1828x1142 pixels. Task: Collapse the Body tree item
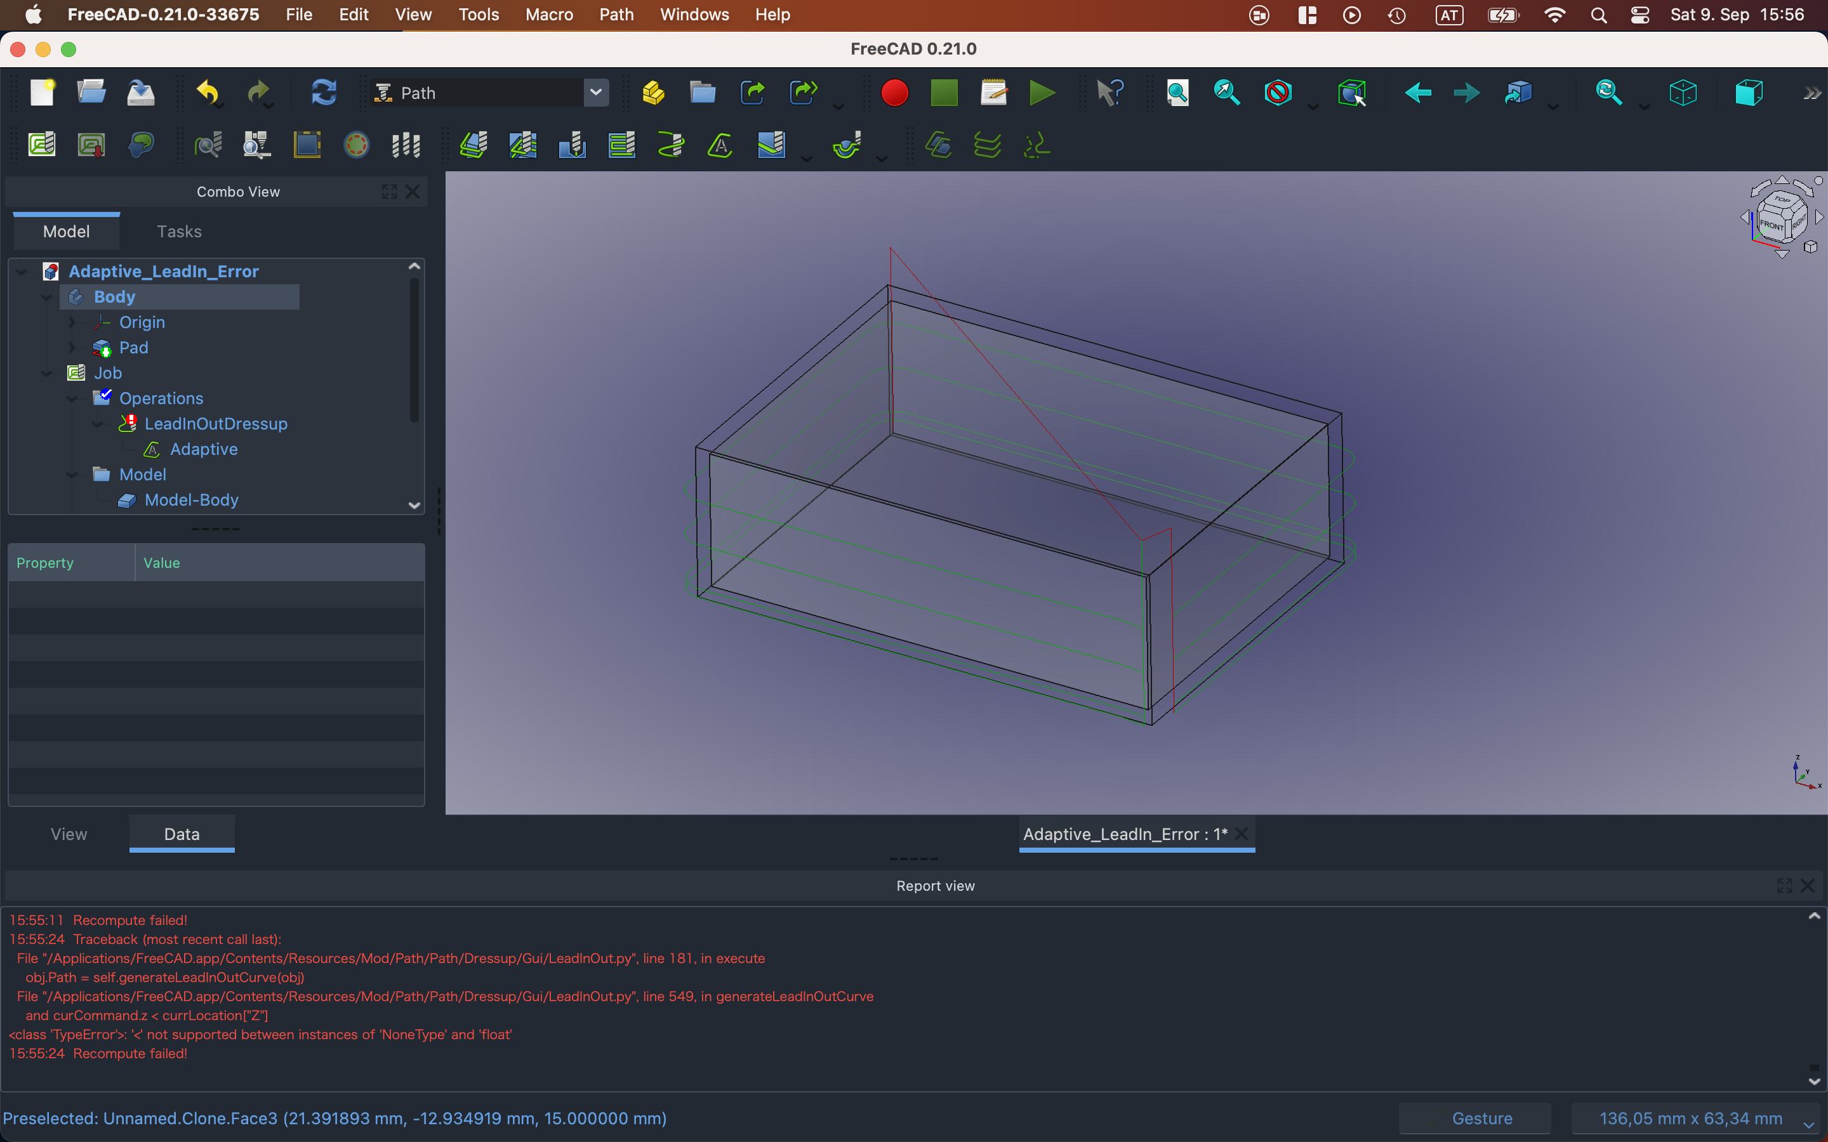[x=46, y=297]
